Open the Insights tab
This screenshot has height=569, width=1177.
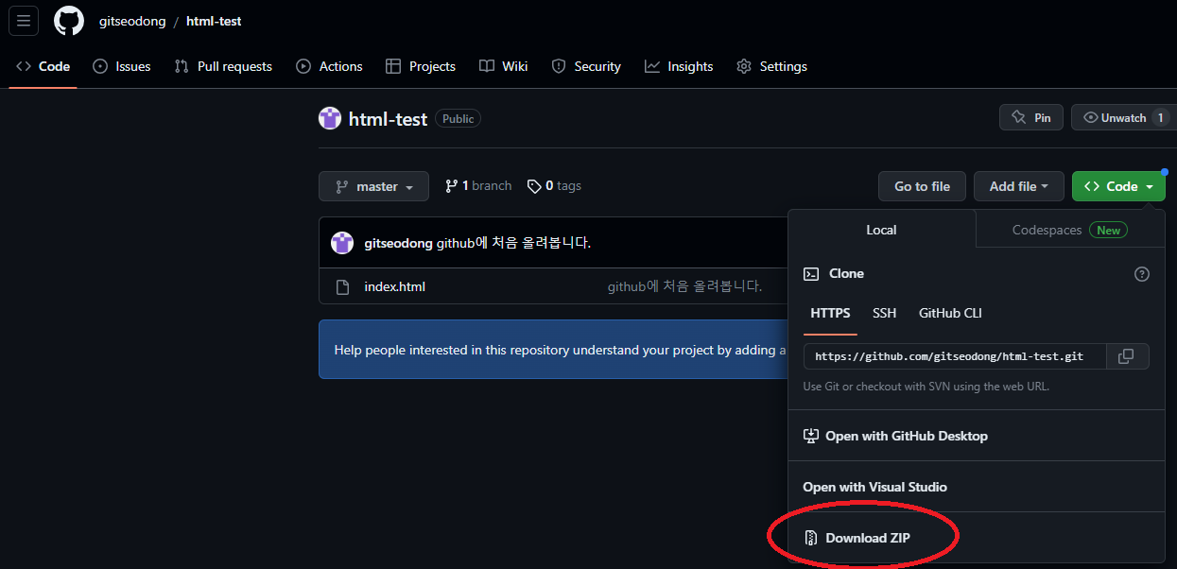[679, 66]
